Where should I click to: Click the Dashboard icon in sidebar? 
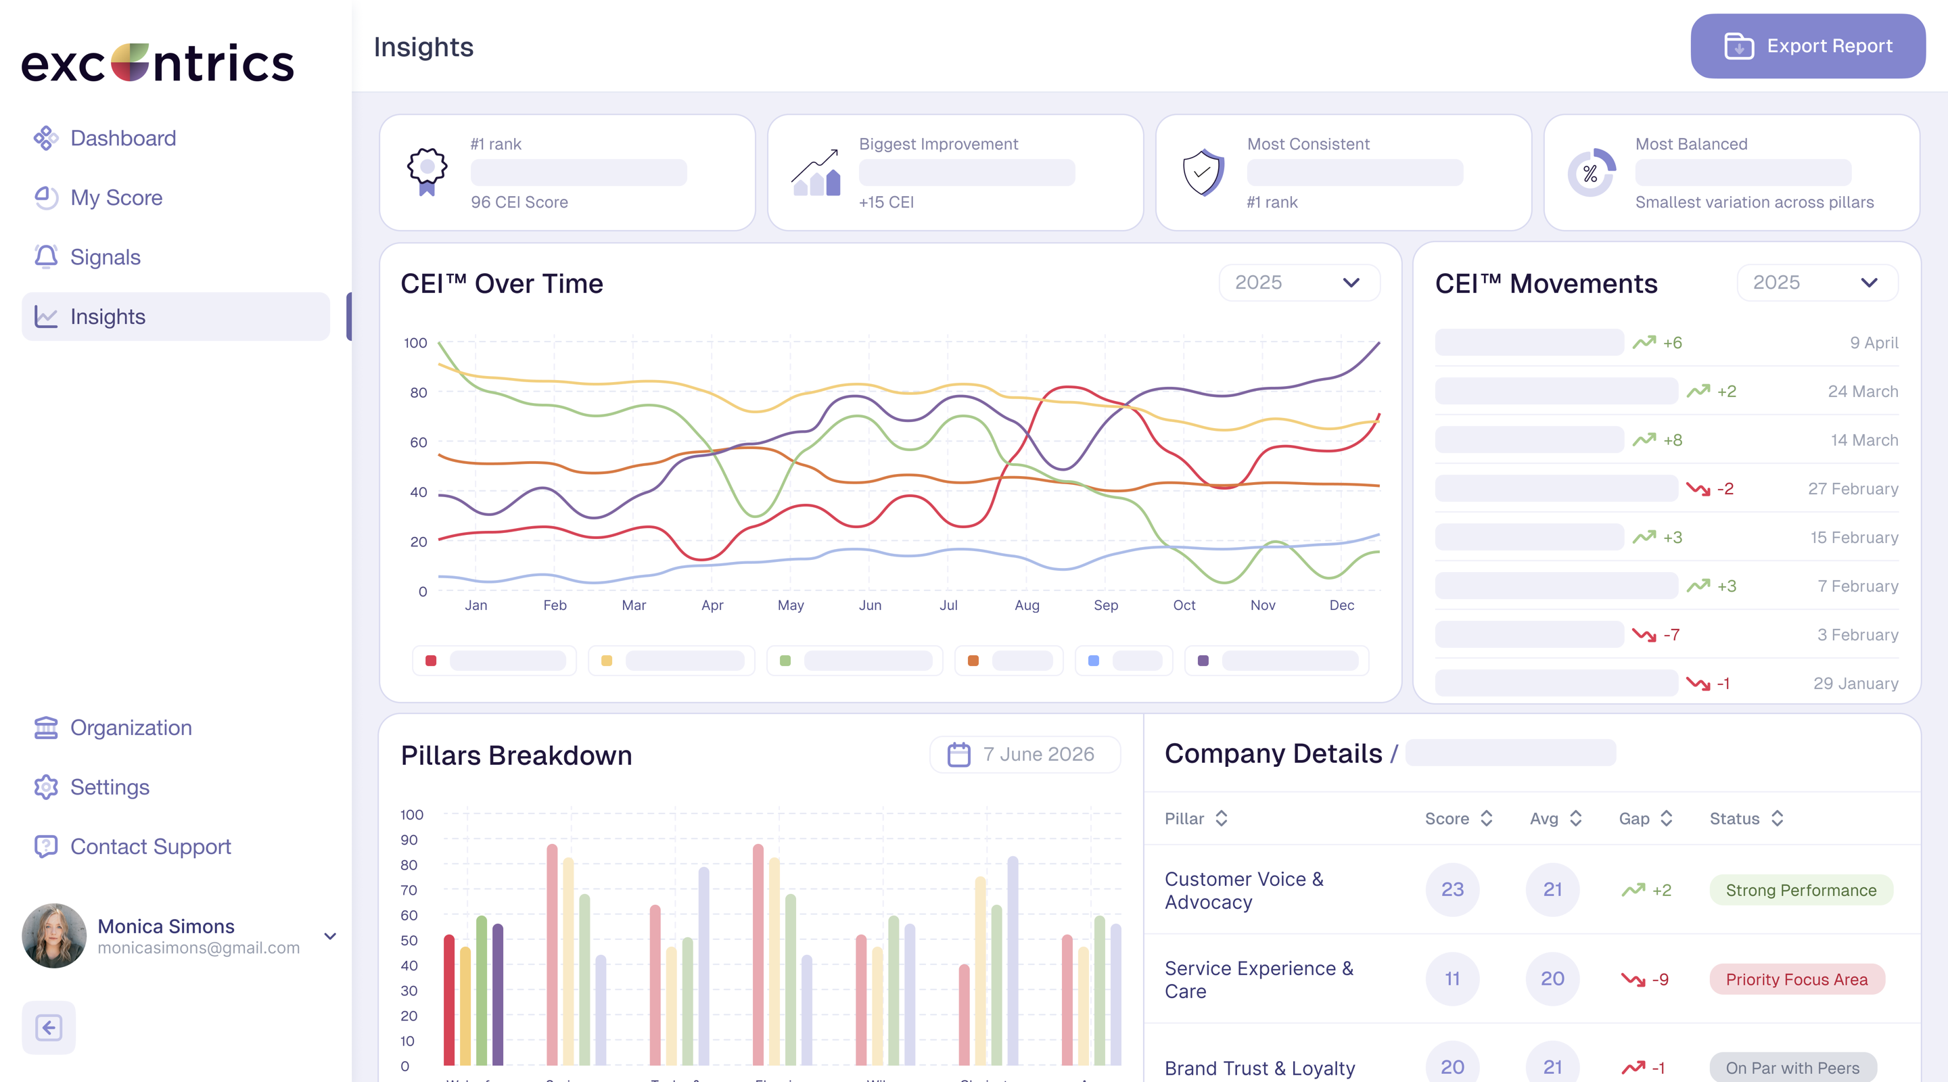tap(45, 139)
